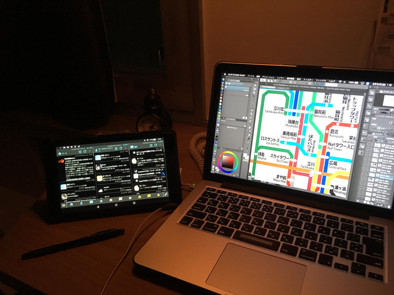Refresh the ホーム column on the tablet
The height and width of the screenshot is (295, 394).
point(85,151)
